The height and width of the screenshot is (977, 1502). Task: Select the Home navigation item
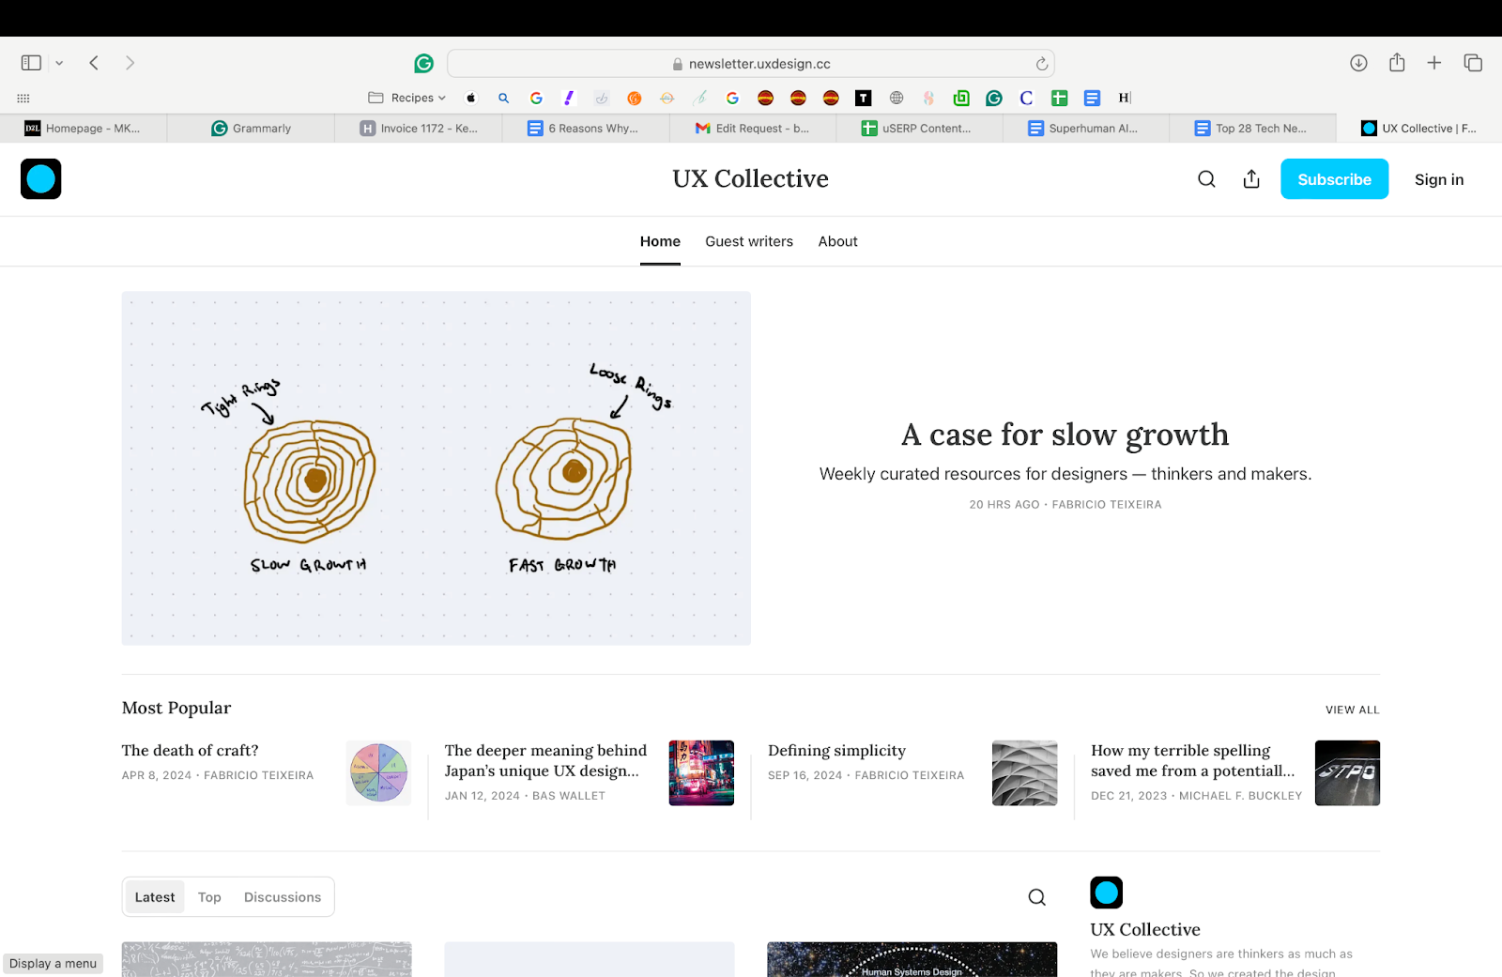[660, 241]
